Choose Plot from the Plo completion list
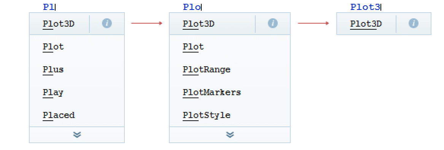The height and width of the screenshot is (150, 444). [230, 46]
